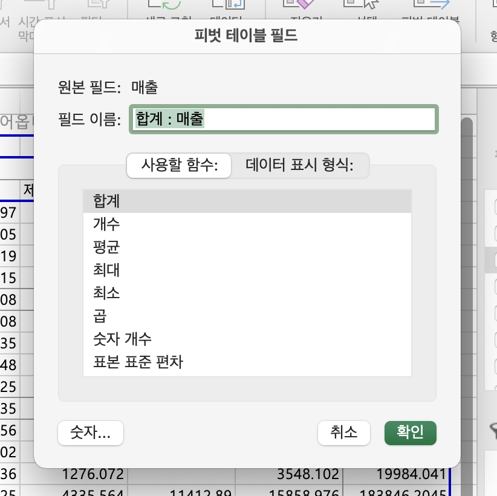Click inside the 필드 이름 input field
The image size is (497, 496).
[x=284, y=119]
